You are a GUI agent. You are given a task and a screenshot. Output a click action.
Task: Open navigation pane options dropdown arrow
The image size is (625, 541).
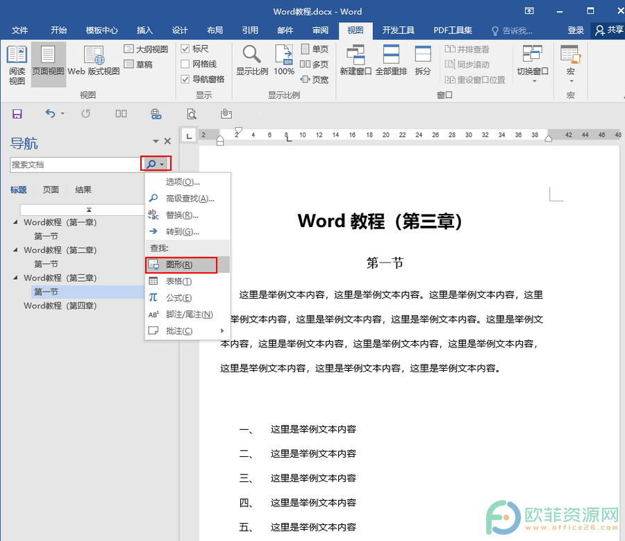(x=156, y=141)
